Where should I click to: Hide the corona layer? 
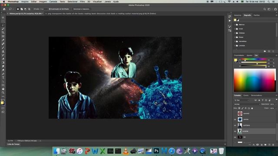click(235, 120)
